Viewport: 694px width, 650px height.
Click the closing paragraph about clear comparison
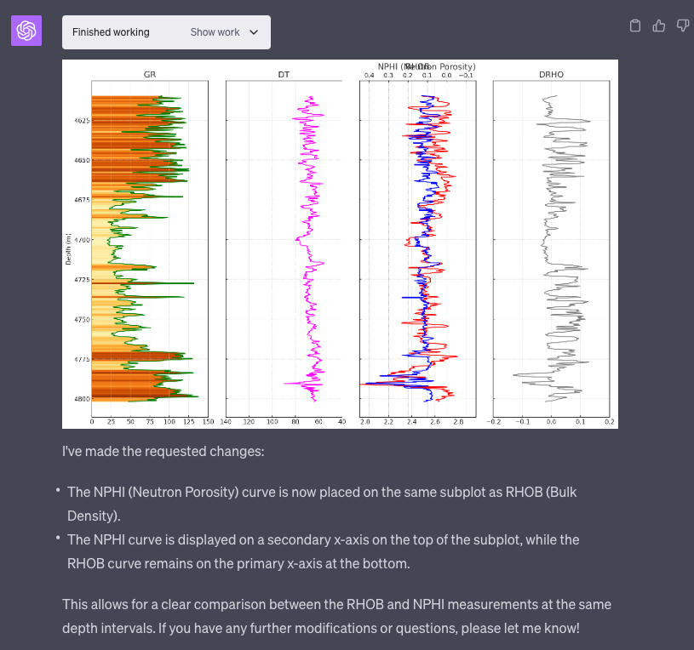coord(336,616)
